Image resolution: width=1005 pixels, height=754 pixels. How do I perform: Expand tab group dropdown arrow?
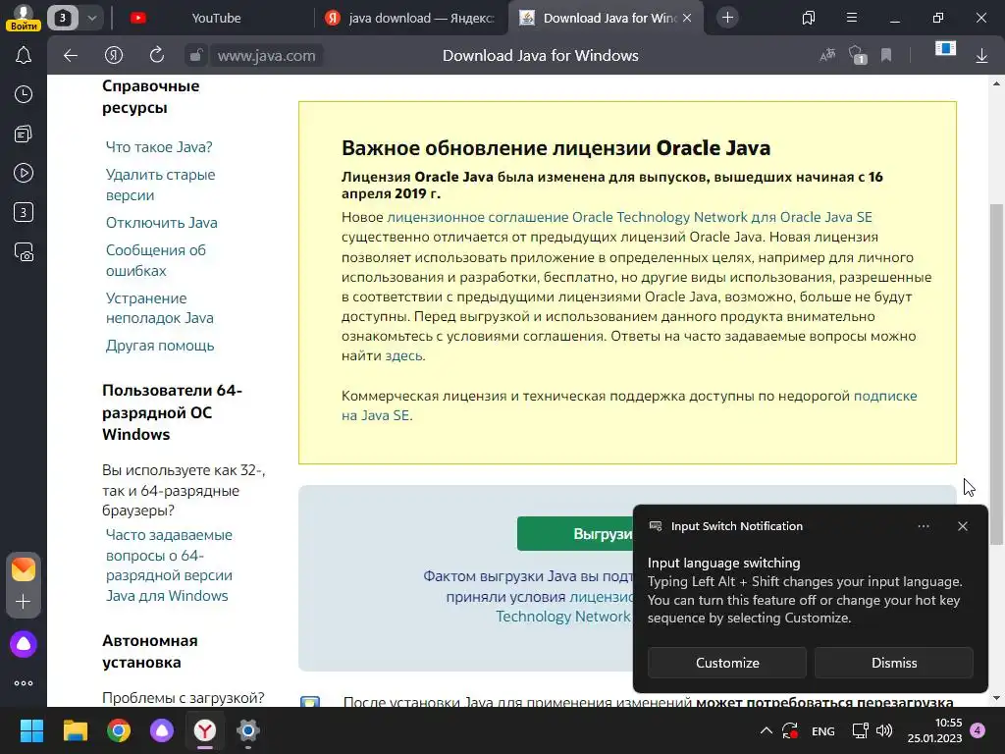[x=91, y=18]
